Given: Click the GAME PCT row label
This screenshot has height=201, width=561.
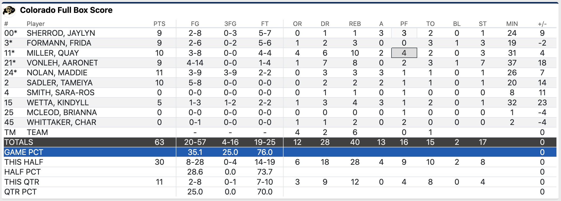Looking at the screenshot, I should 24,152.
